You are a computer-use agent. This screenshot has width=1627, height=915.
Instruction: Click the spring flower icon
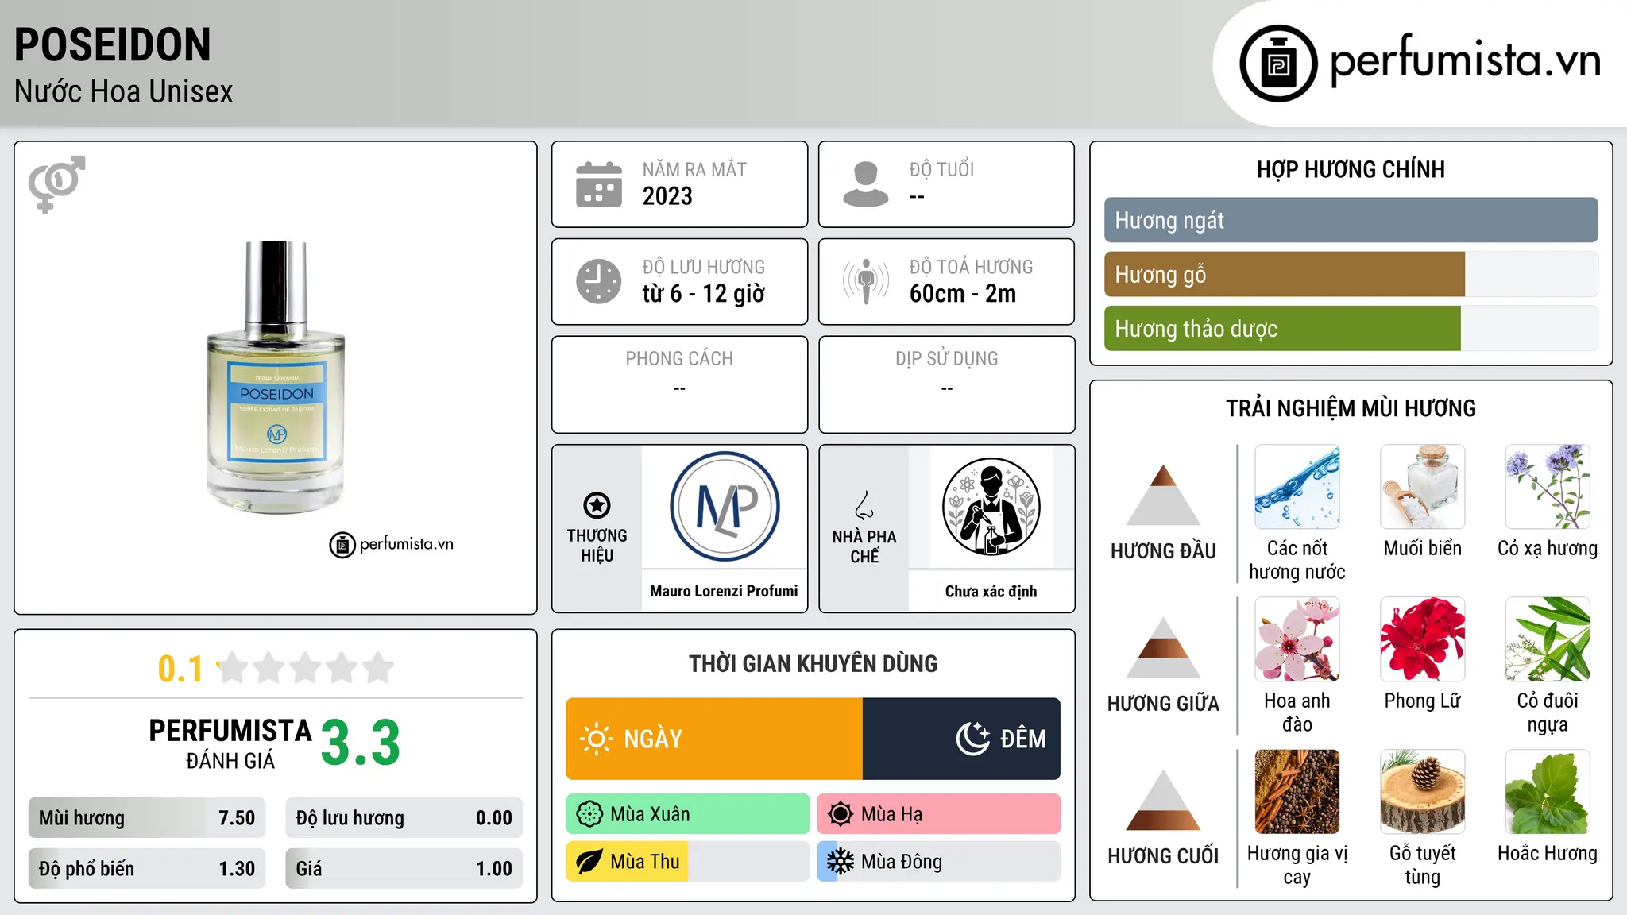coord(589,814)
